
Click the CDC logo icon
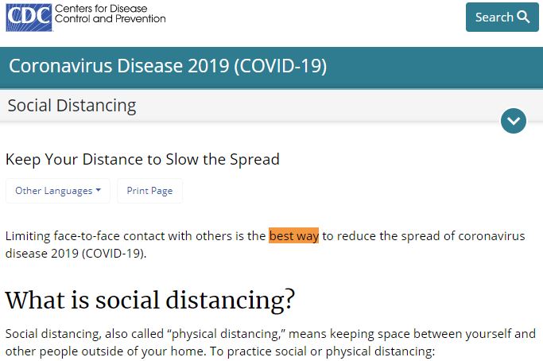29,17
